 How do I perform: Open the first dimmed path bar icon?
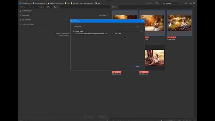[x=147, y=3]
